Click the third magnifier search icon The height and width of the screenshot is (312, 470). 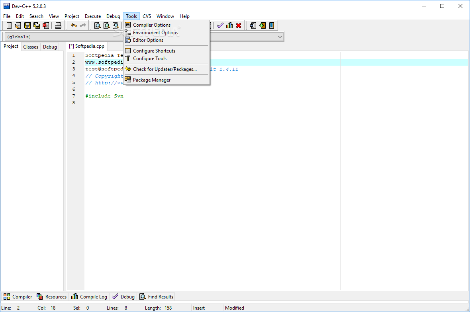[116, 25]
